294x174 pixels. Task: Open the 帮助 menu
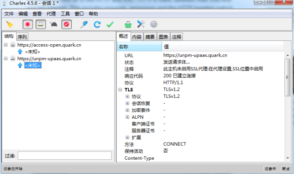tap(93, 14)
